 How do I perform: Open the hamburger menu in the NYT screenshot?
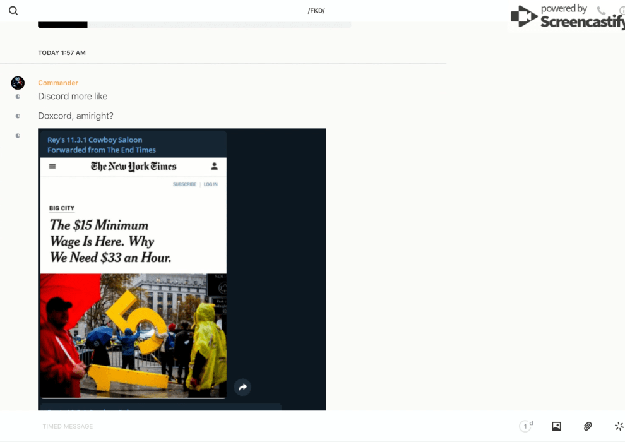pyautogui.click(x=52, y=167)
